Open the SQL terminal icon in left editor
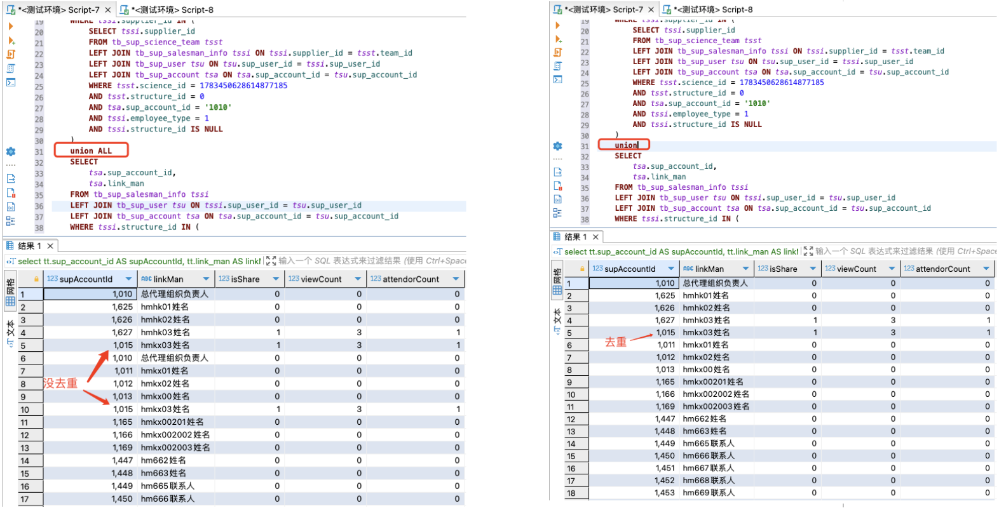 click(11, 82)
